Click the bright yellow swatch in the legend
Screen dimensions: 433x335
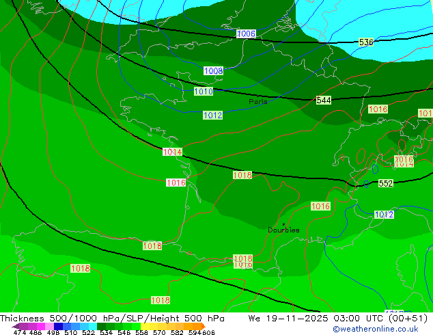[145, 326]
